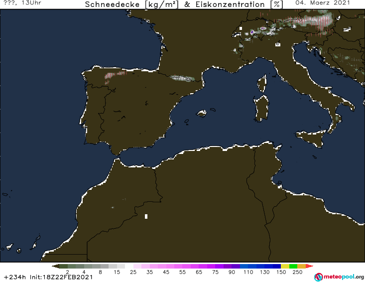Click the 'Init:18Z22FEB2021' run label

pyautogui.click(x=61, y=277)
